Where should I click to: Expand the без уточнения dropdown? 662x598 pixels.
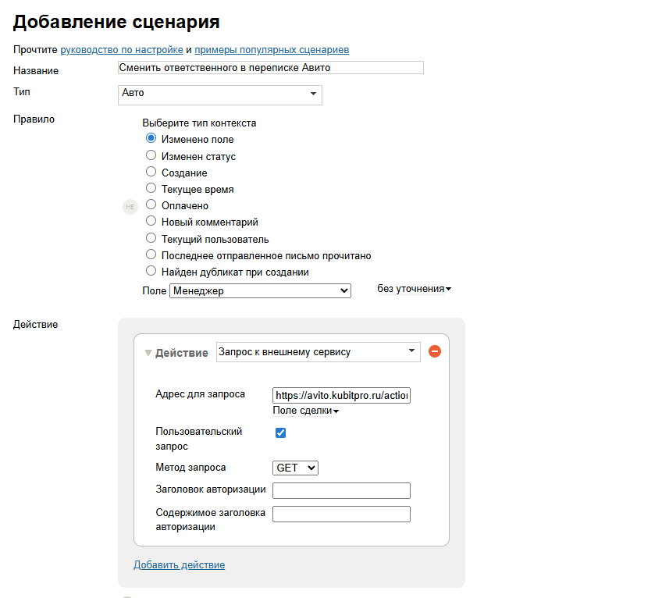click(414, 289)
